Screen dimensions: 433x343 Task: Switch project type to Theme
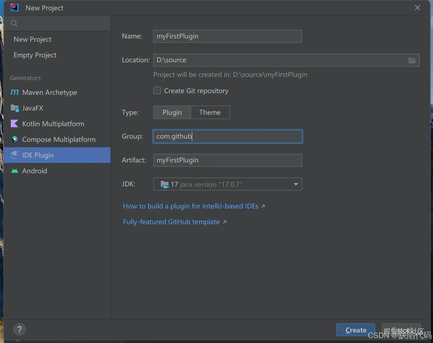point(210,112)
